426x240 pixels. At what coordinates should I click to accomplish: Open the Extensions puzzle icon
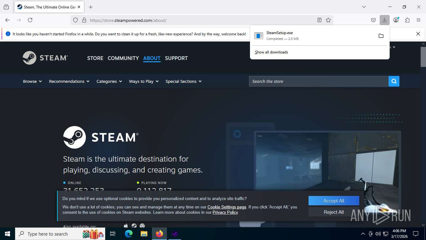pyautogui.click(x=407, y=20)
